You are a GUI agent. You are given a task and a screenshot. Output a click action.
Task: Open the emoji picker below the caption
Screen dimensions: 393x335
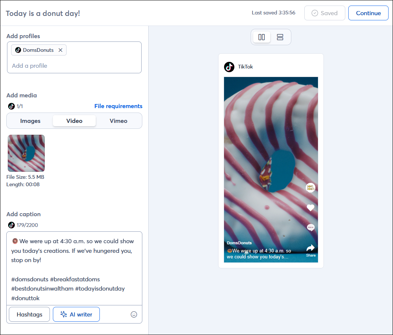133,314
